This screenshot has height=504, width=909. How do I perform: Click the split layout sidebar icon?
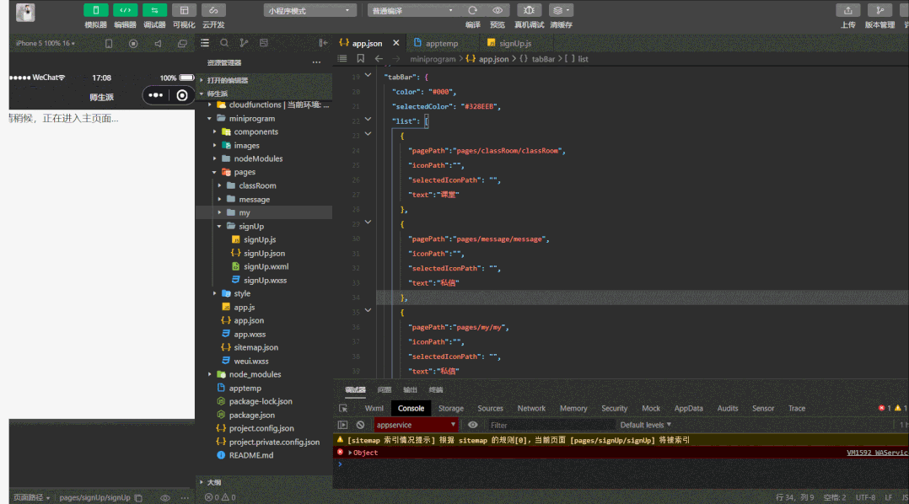click(x=264, y=43)
